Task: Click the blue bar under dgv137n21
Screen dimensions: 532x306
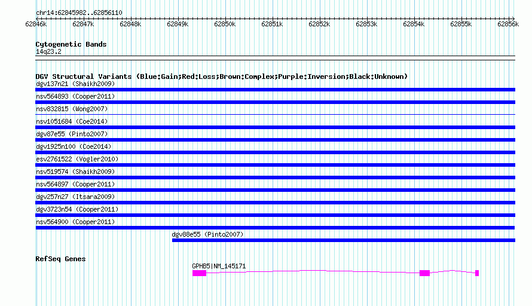Action: click(x=275, y=90)
